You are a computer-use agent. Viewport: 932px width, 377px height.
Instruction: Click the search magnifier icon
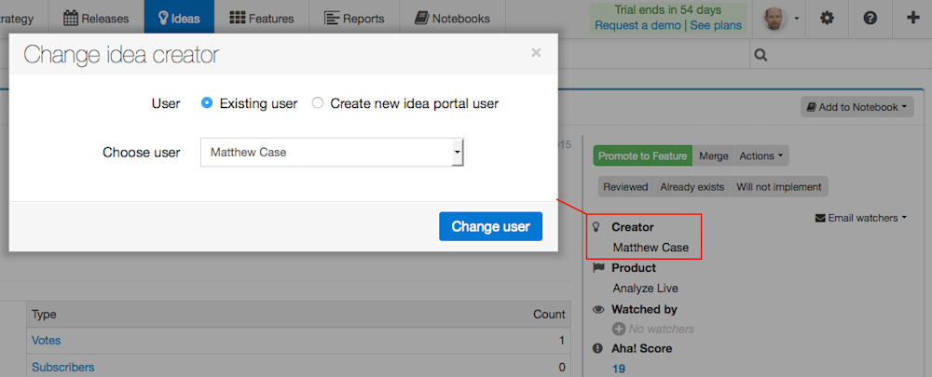click(x=761, y=55)
